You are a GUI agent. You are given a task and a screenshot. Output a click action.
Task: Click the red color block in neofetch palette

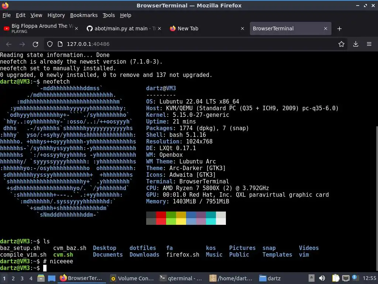click(x=161, y=218)
